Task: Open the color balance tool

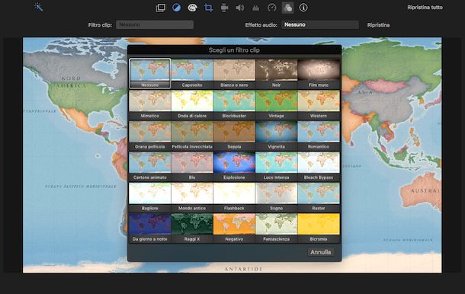Action: pos(176,8)
